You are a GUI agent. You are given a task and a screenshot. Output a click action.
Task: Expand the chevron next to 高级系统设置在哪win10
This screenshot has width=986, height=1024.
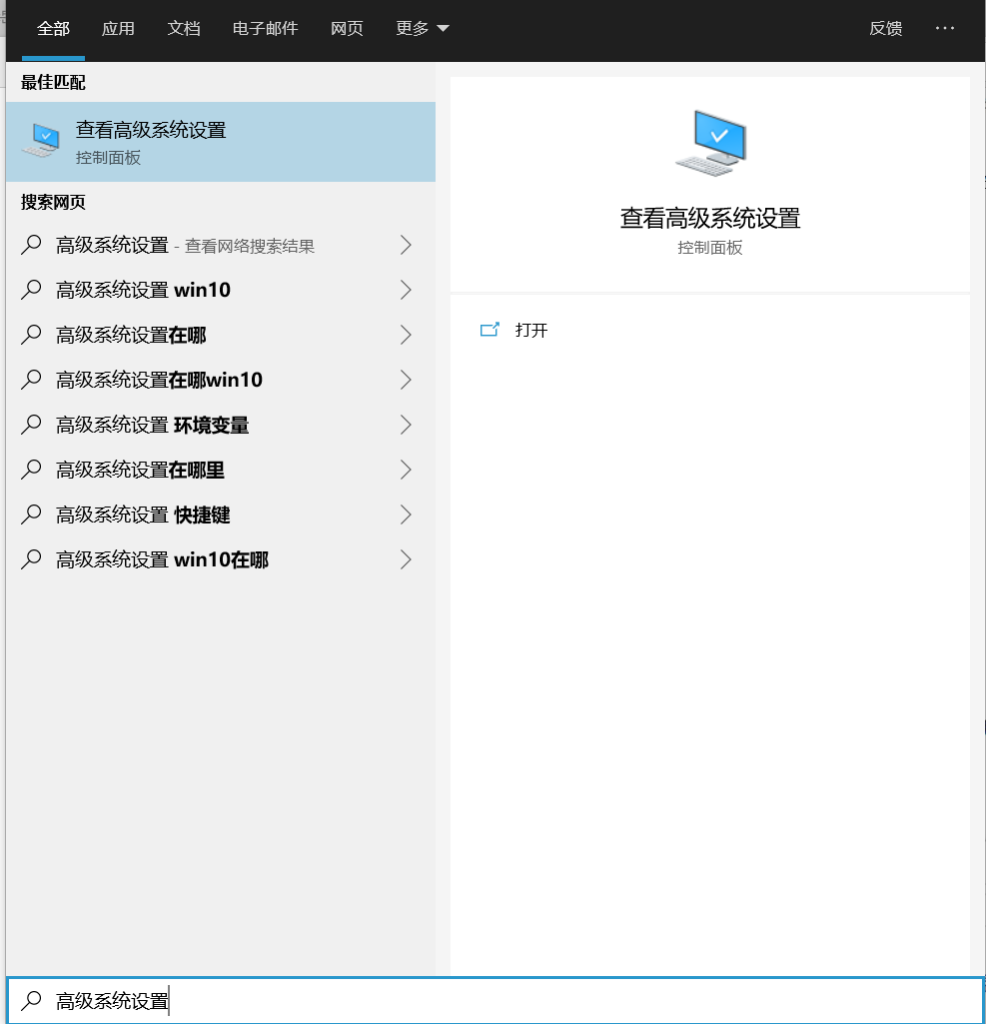pyautogui.click(x=406, y=380)
